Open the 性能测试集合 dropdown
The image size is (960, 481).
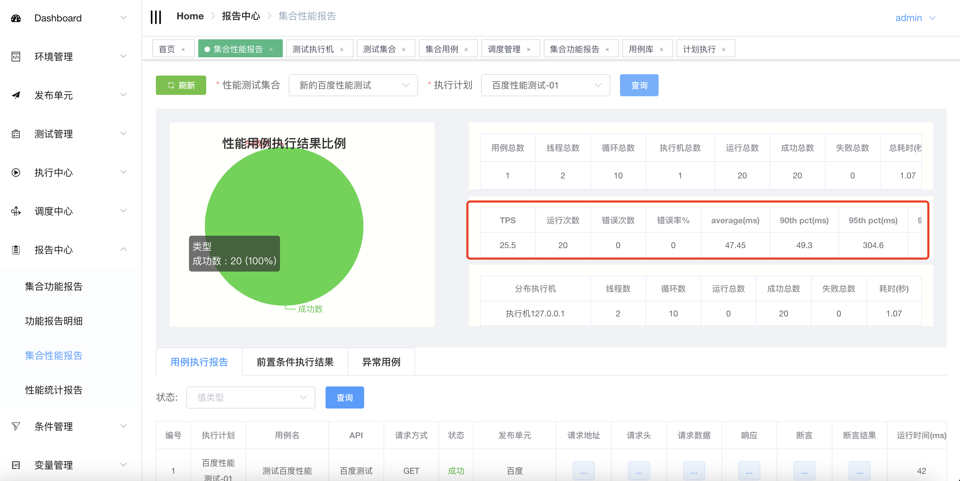352,85
